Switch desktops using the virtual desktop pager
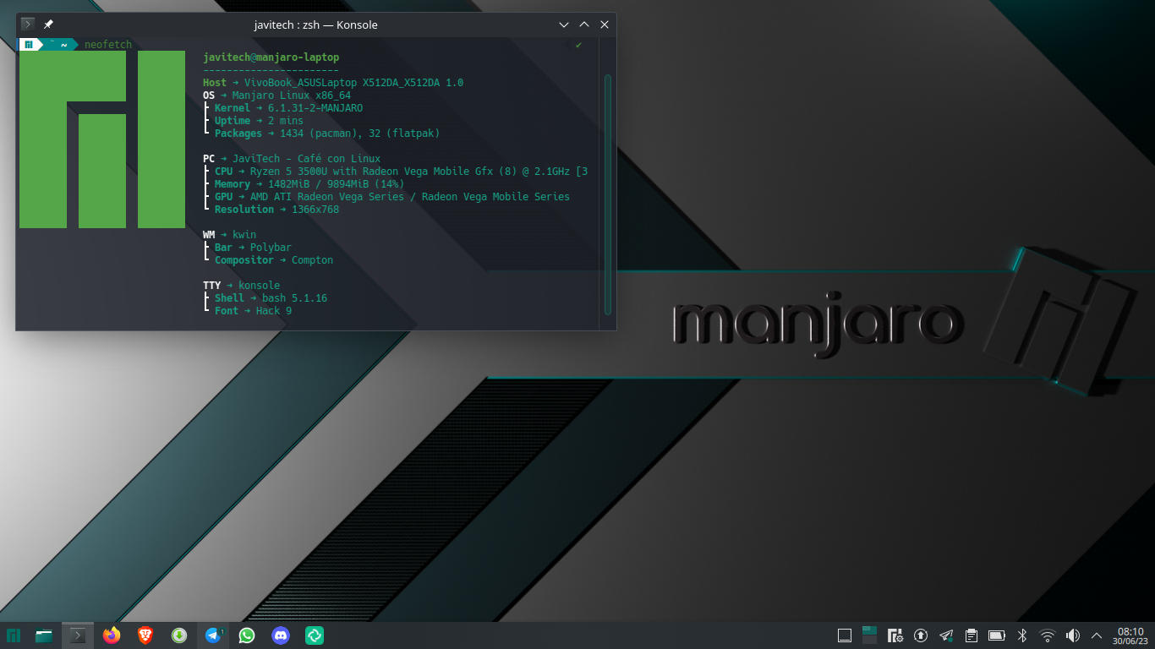Screen dimensions: 1155x649 point(869,635)
